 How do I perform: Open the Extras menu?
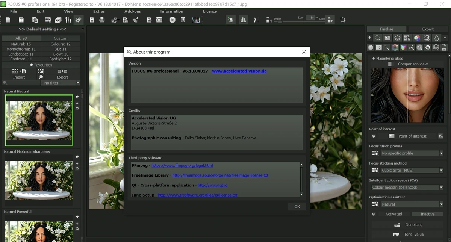click(x=99, y=11)
